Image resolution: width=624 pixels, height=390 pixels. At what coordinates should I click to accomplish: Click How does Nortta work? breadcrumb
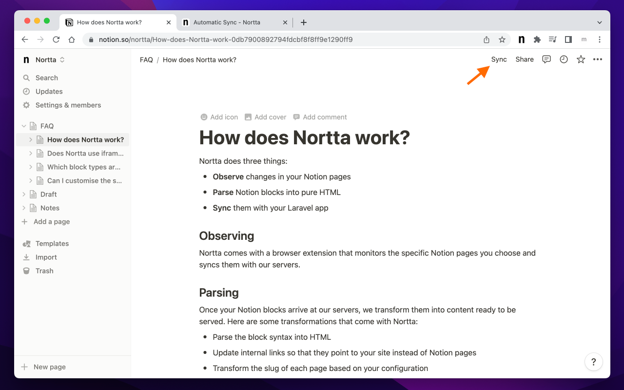[x=199, y=60]
